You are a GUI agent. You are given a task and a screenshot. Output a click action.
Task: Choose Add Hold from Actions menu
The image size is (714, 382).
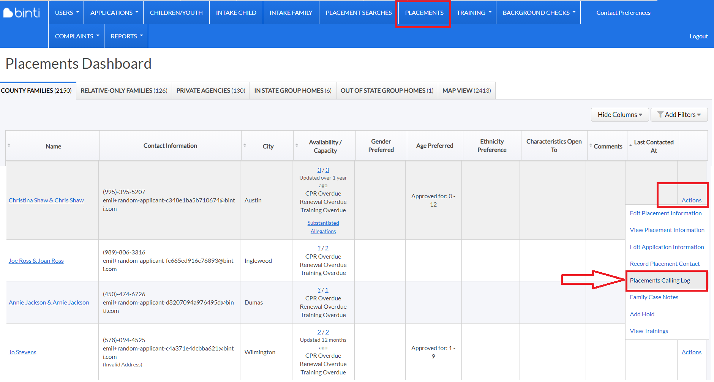pos(642,314)
